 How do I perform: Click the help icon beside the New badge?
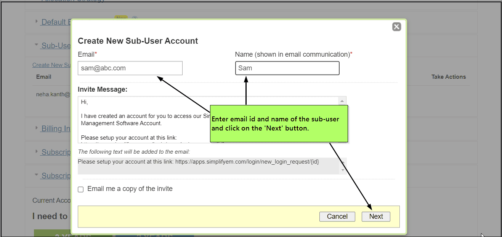coord(134,18)
